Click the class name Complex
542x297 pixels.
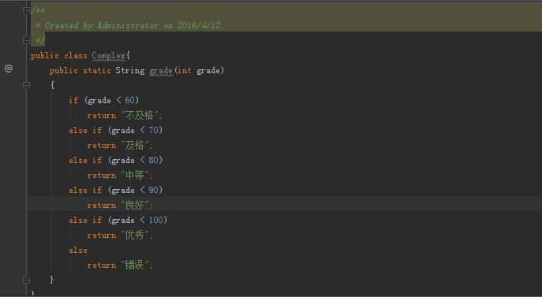[x=109, y=56]
